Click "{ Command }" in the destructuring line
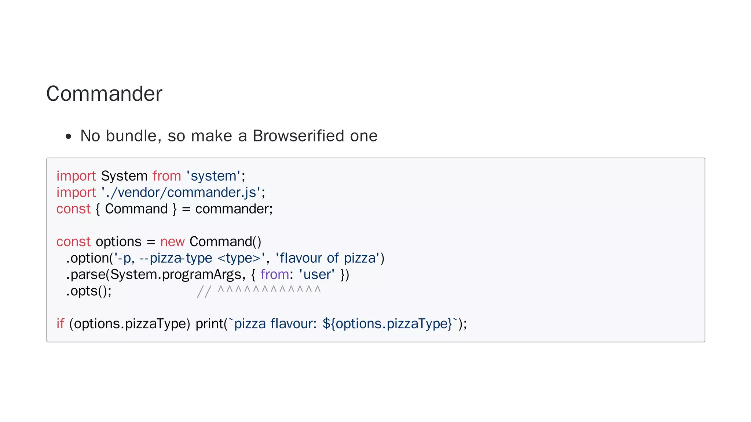Image resolution: width=751 pixels, height=422 pixels. (x=136, y=209)
